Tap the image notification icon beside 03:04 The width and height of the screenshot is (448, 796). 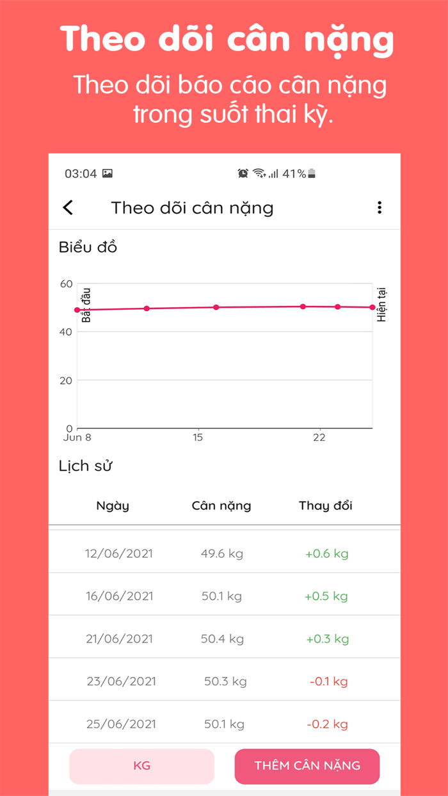coord(108,173)
